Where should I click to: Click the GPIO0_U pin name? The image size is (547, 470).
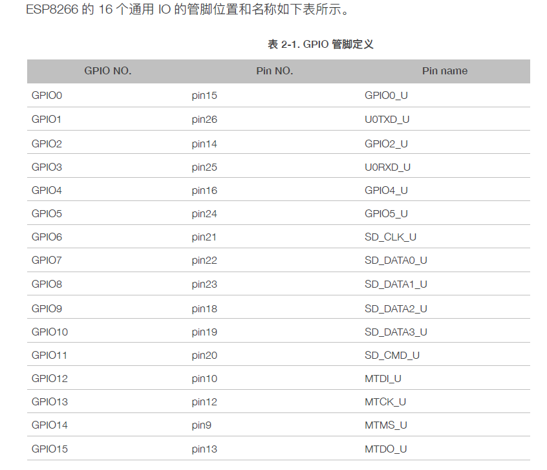click(x=386, y=95)
